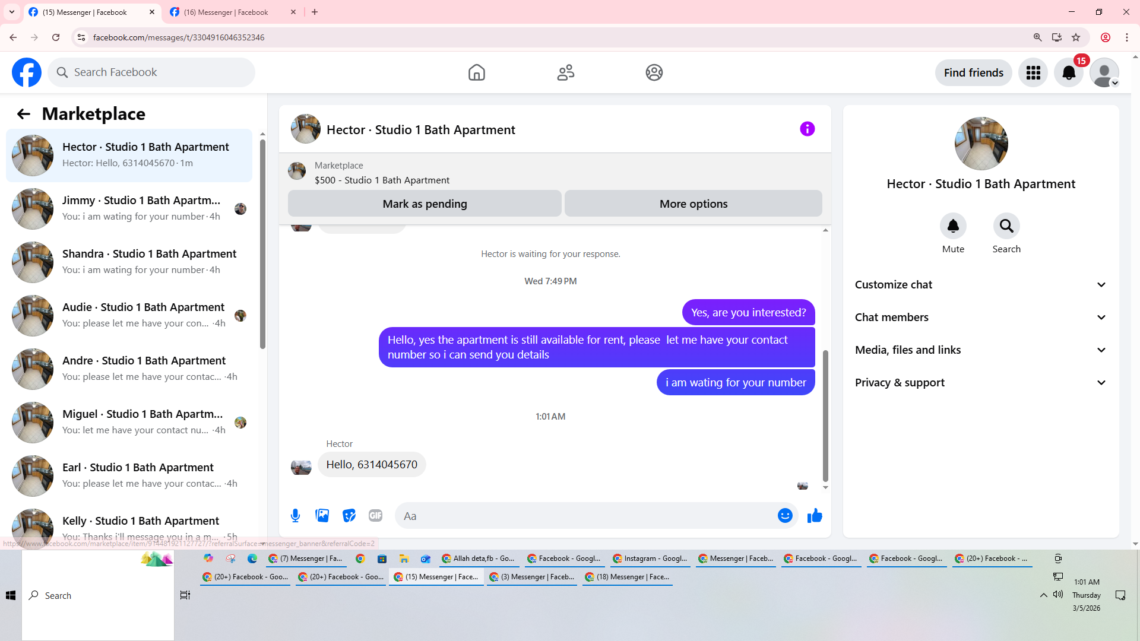
Task: Bookmark this page with the star icon
Action: [1076, 37]
